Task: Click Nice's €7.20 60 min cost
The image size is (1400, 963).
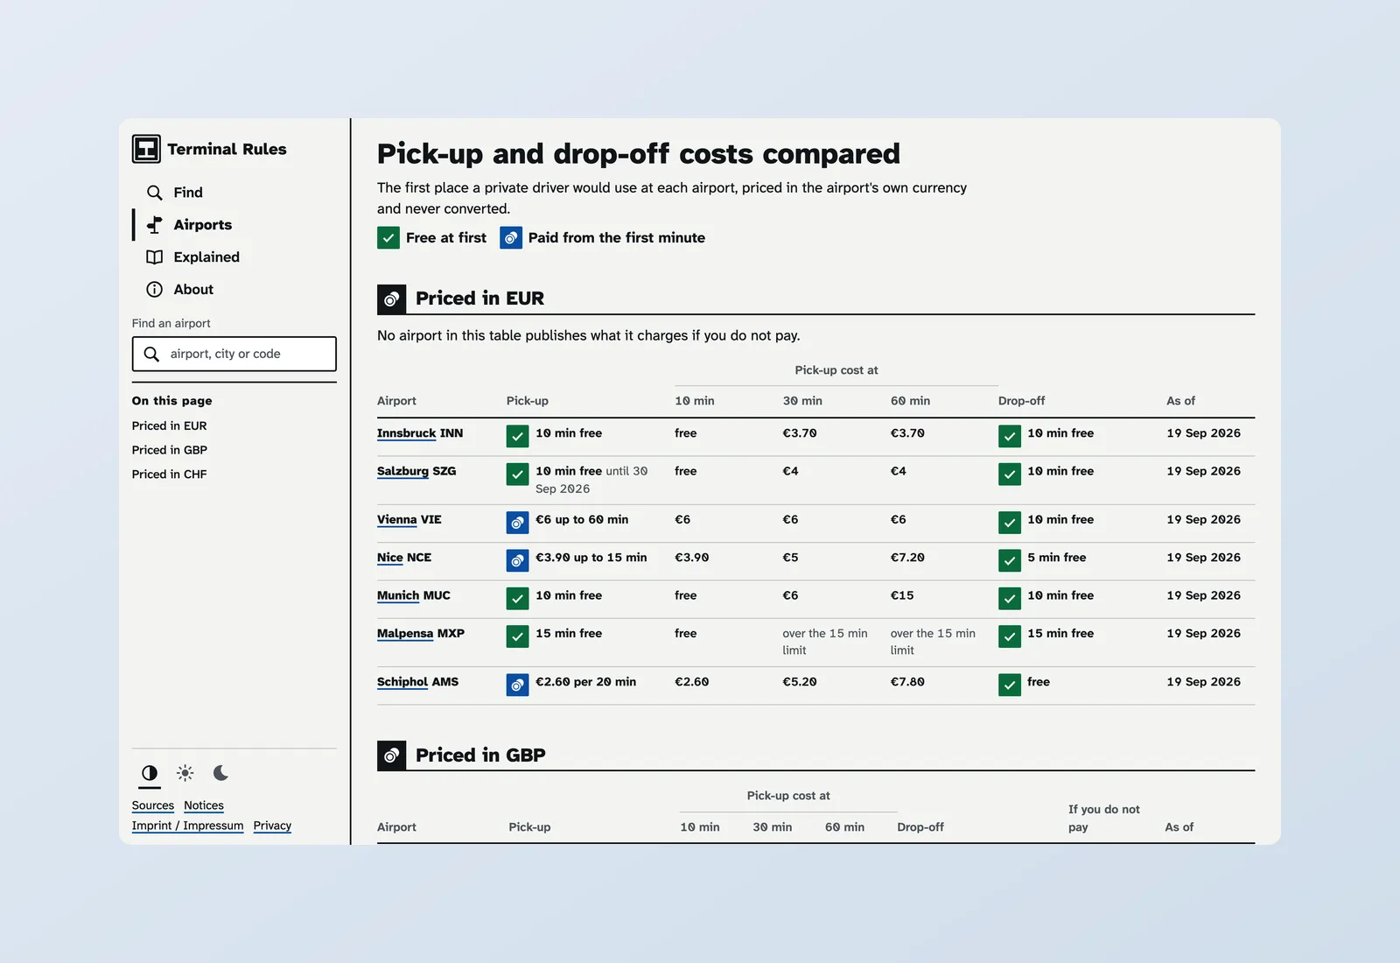Action: (907, 558)
